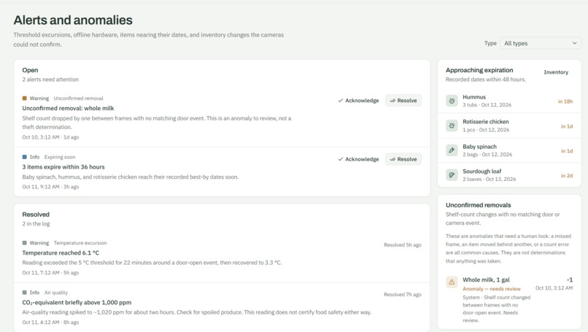Screen dimensions: 588x332
Task: Click the Sourdough loaf item icon
Action: 452,175
